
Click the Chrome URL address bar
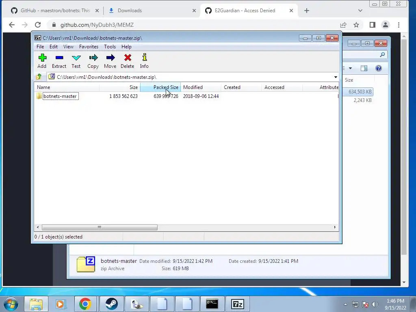tap(194, 25)
